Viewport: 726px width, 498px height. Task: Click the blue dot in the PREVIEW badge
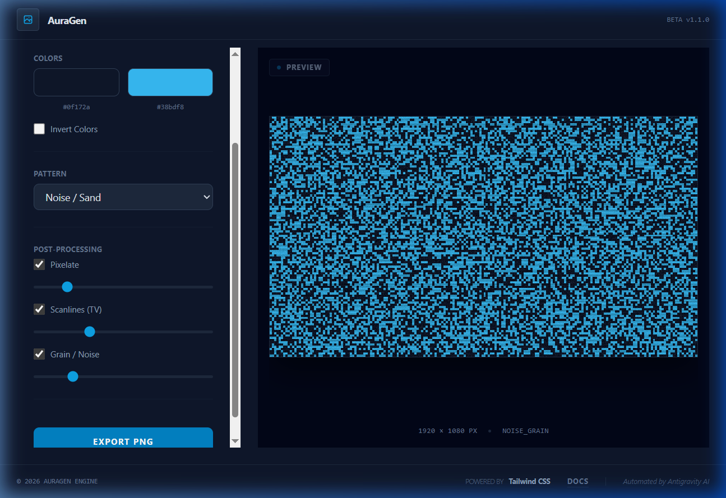(279, 67)
